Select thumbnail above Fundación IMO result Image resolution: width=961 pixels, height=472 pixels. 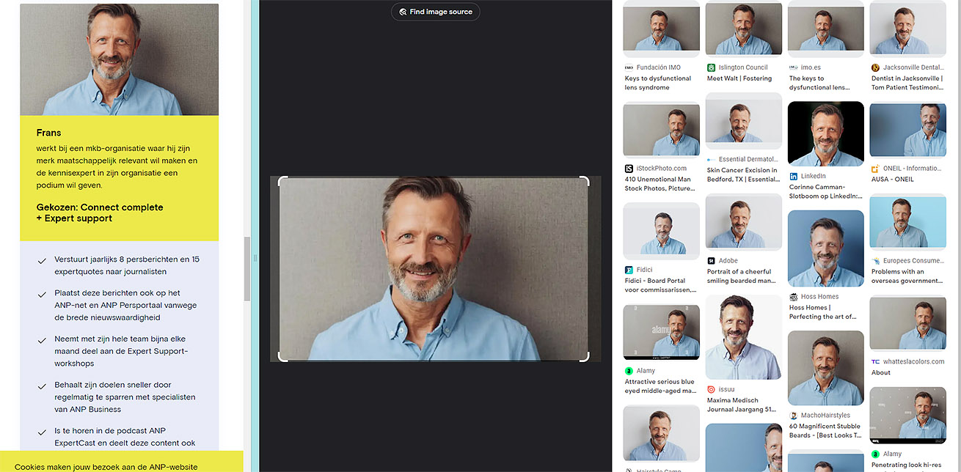(x=661, y=29)
